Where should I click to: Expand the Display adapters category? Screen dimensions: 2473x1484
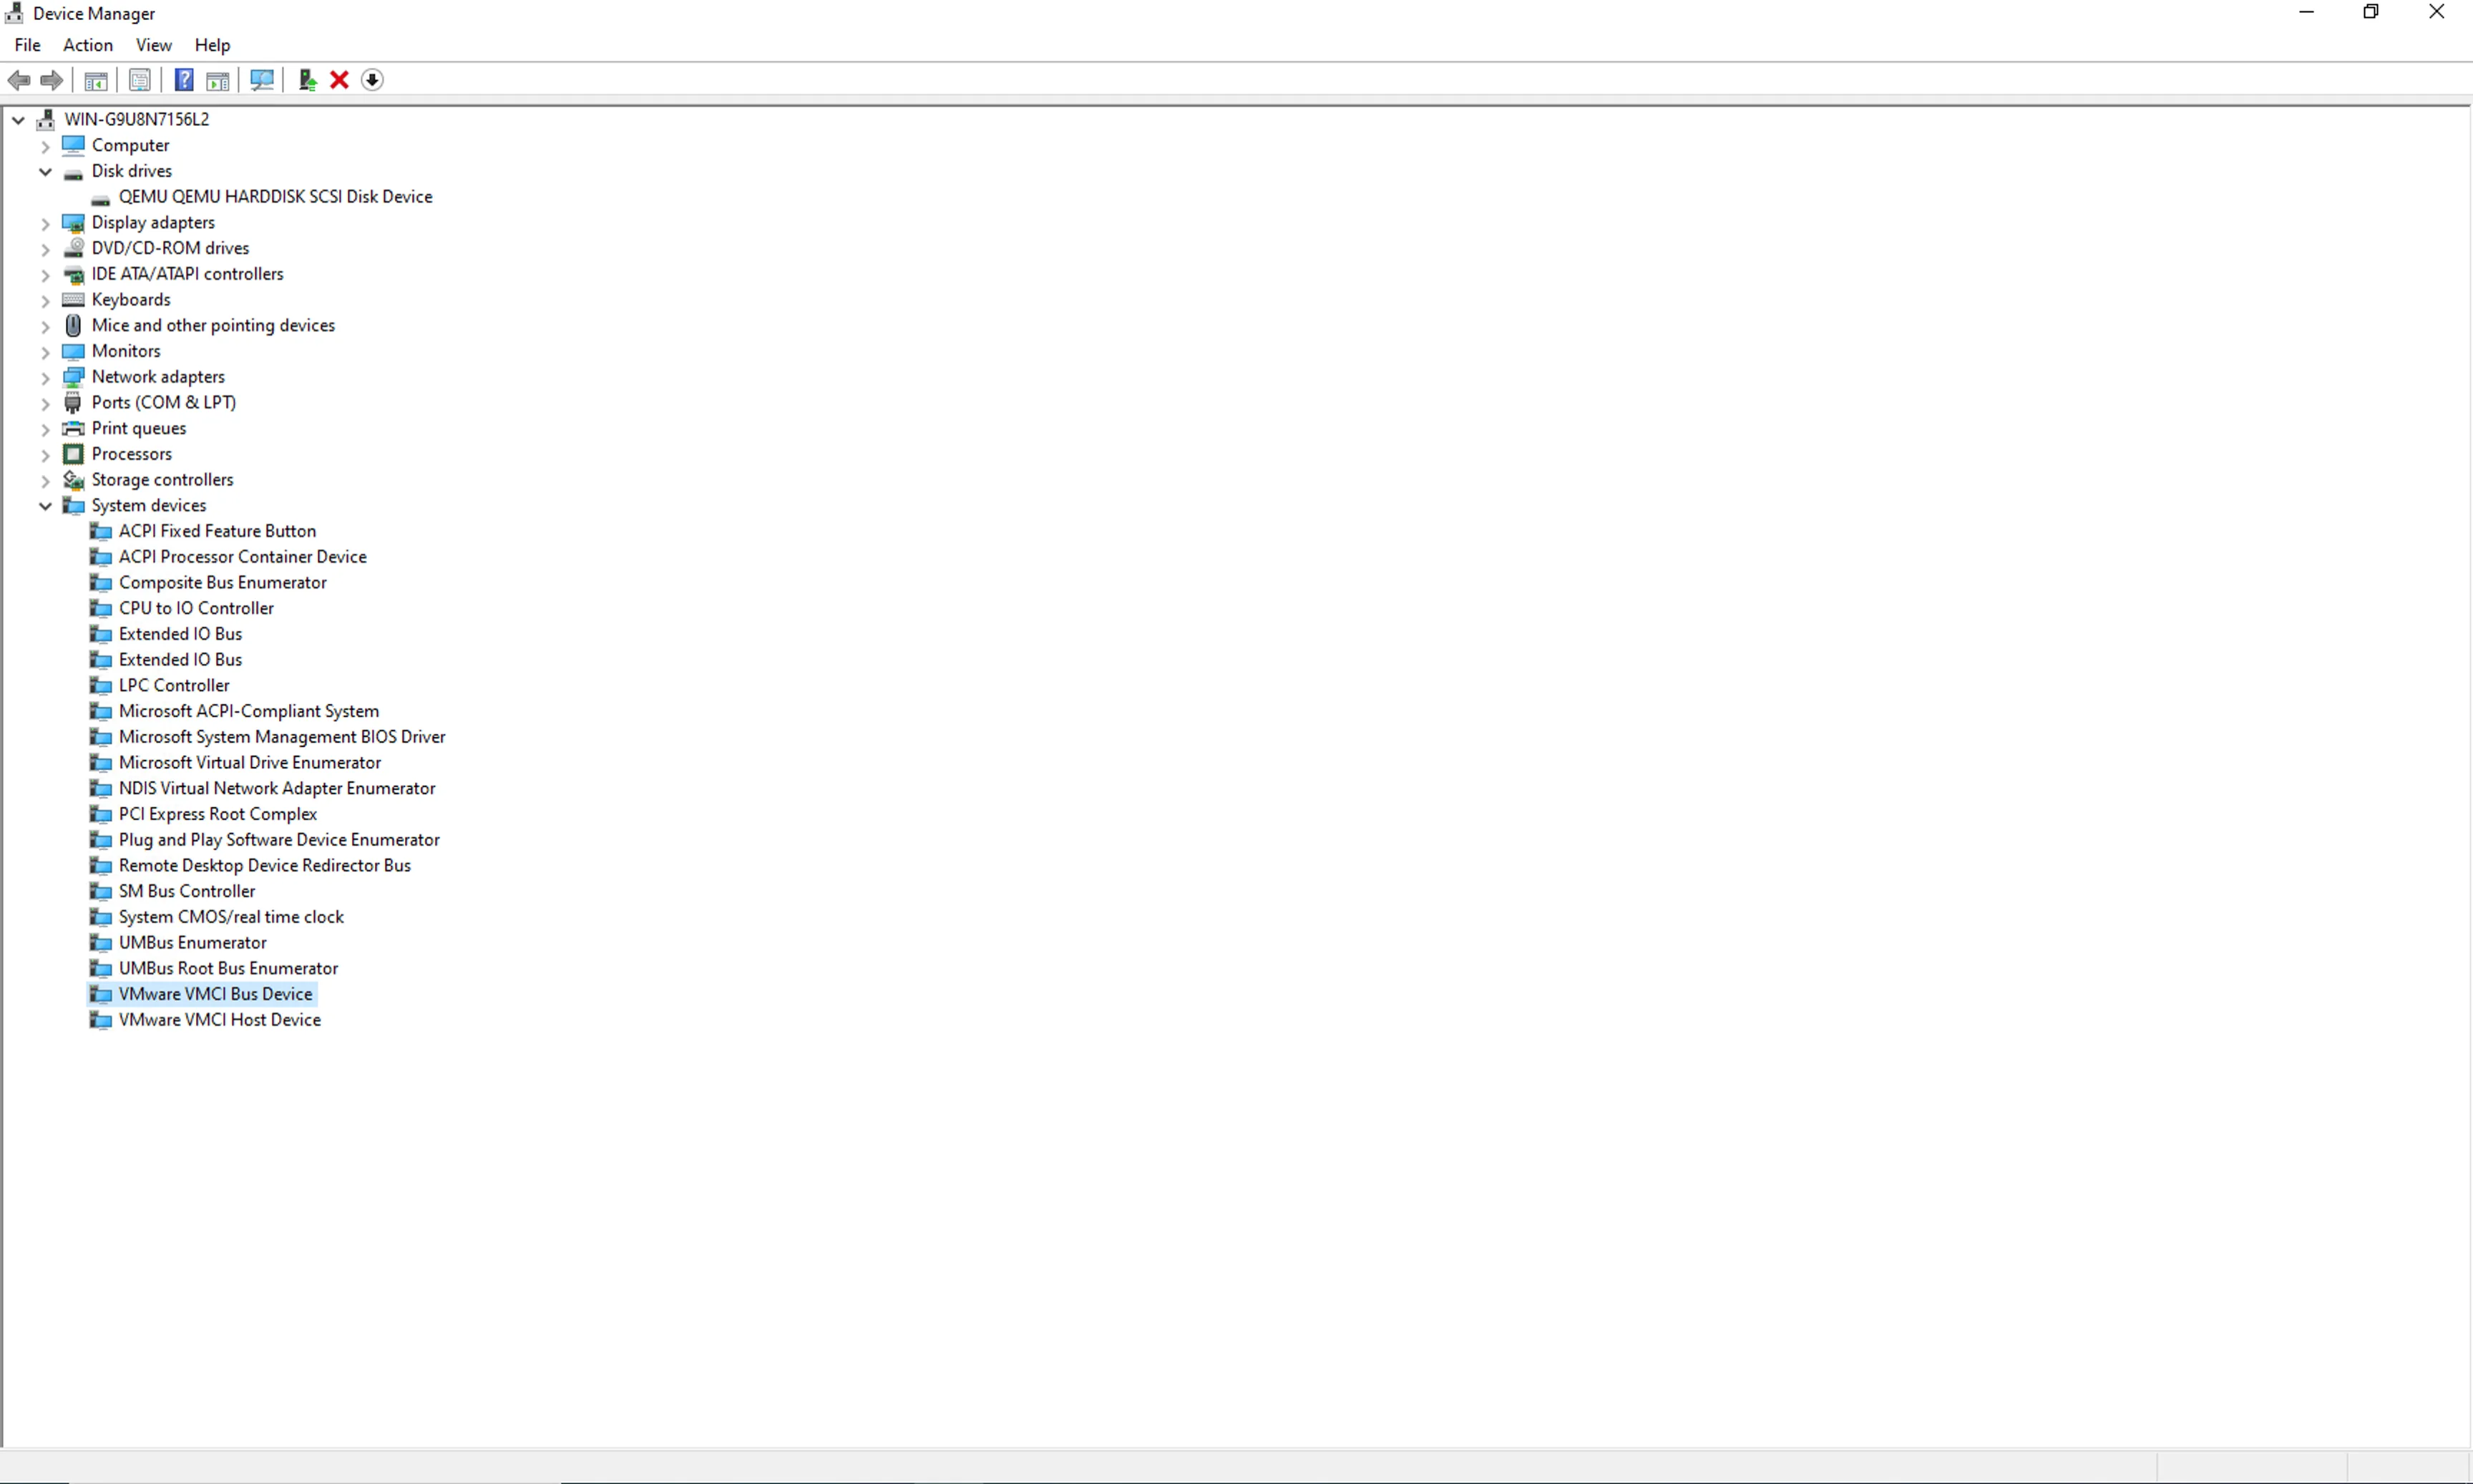(46, 223)
